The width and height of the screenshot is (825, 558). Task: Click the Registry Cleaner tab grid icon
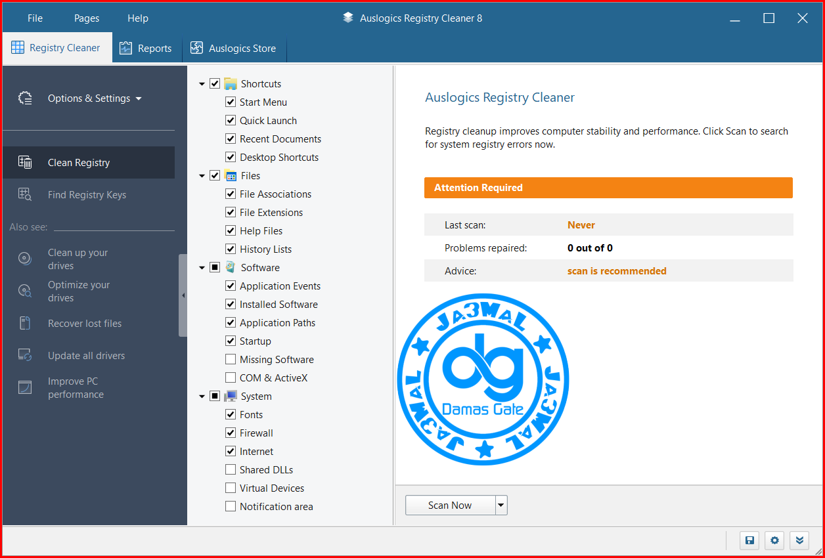tap(18, 47)
